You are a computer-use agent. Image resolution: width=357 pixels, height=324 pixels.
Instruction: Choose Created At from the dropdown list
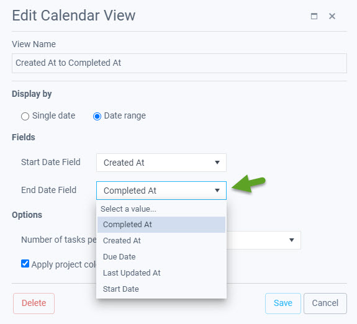[x=161, y=241]
